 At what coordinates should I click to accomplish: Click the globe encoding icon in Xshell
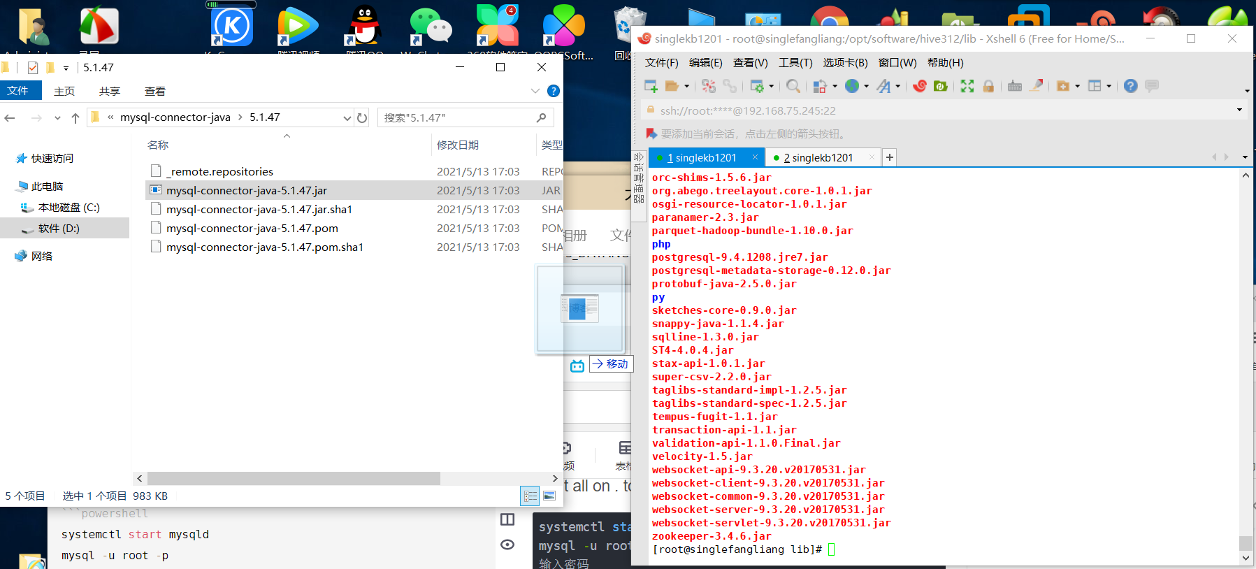(x=852, y=86)
